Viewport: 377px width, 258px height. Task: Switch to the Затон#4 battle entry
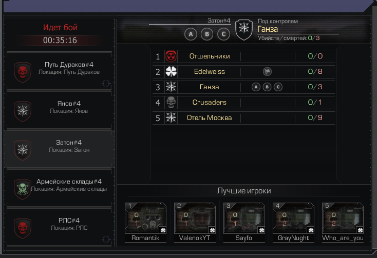(59, 149)
